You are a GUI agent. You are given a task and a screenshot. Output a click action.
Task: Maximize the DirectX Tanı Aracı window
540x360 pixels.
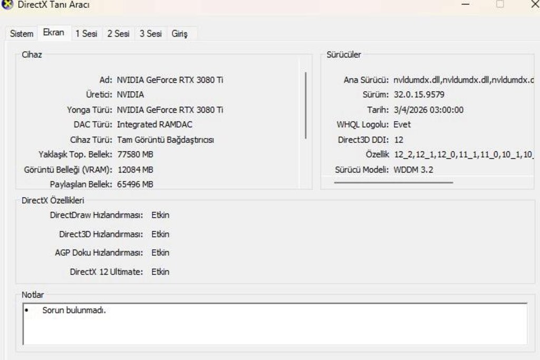coord(500,4)
